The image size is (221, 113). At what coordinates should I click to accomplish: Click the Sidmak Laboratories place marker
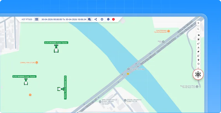(x=125, y=100)
